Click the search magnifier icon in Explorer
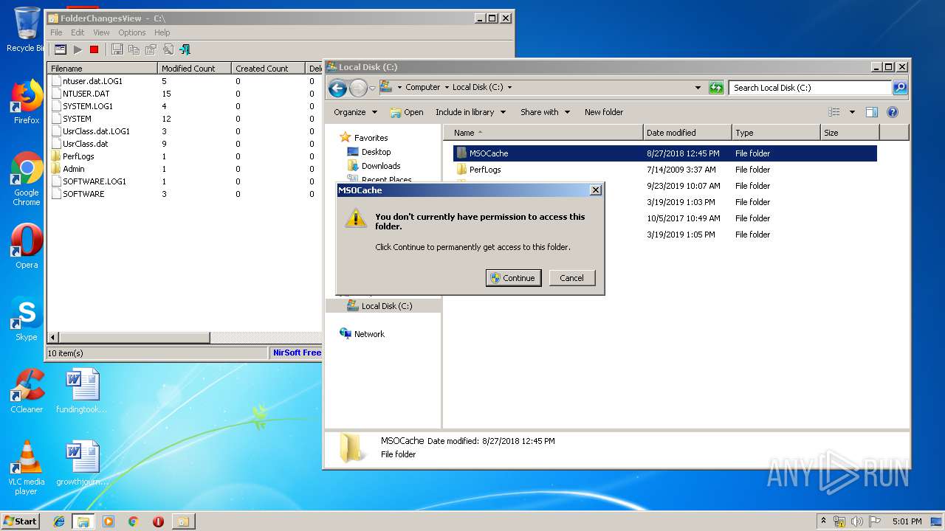The image size is (945, 531). point(899,88)
